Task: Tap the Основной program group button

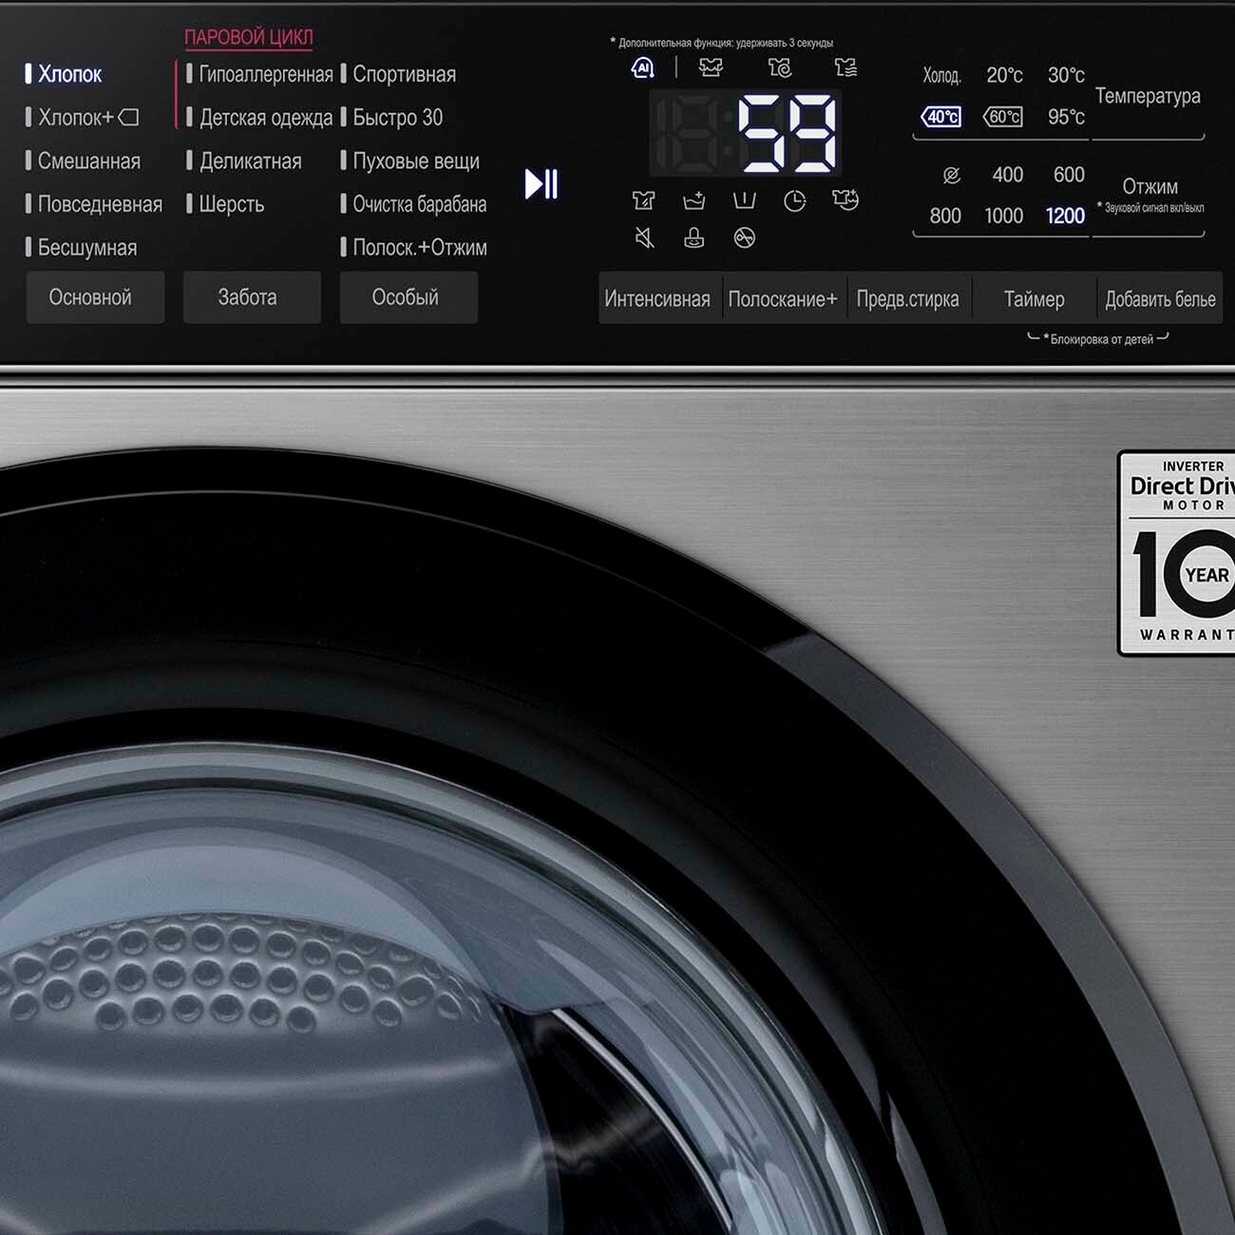Action: [95, 297]
